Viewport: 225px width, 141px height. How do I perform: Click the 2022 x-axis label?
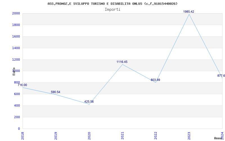[156, 136]
